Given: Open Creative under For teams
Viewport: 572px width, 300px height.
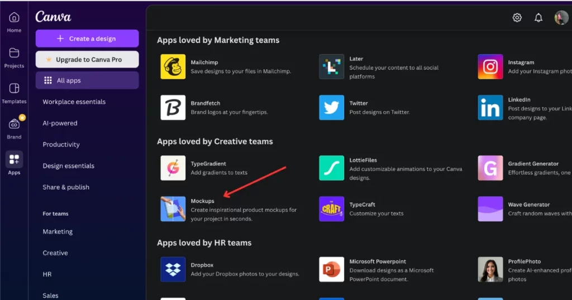Looking at the screenshot, I should click(55, 253).
